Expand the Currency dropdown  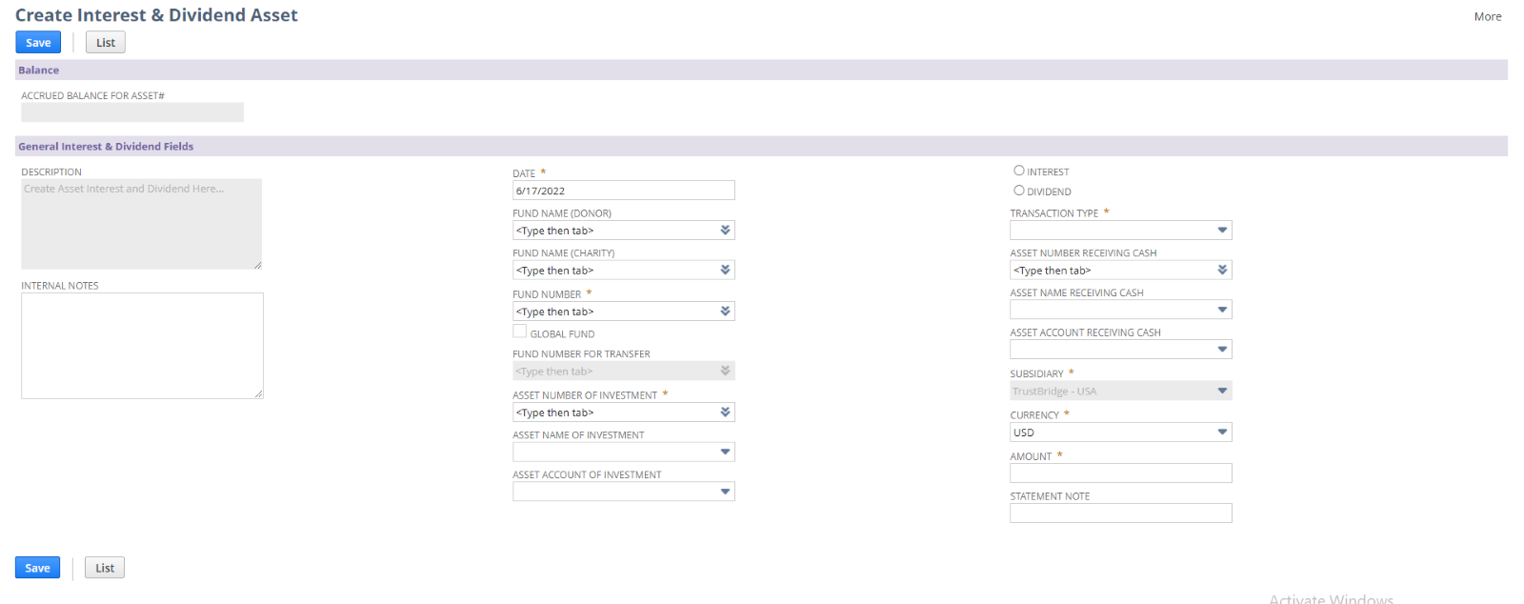pos(1222,433)
